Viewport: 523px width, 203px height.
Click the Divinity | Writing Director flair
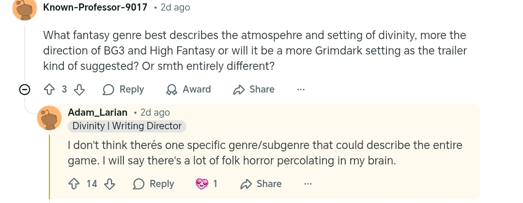pos(127,126)
